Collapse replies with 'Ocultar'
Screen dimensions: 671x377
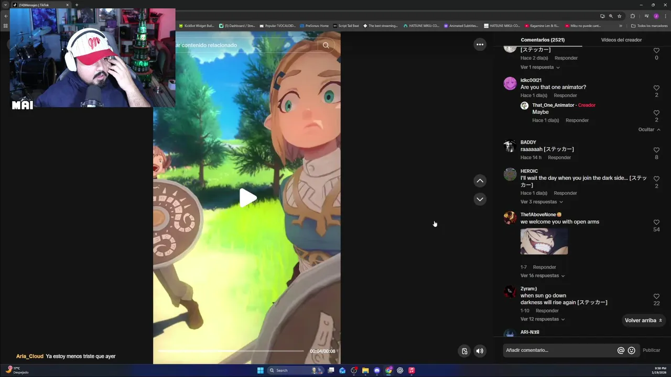click(649, 129)
